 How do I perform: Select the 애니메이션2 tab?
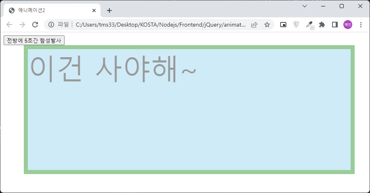coord(52,10)
